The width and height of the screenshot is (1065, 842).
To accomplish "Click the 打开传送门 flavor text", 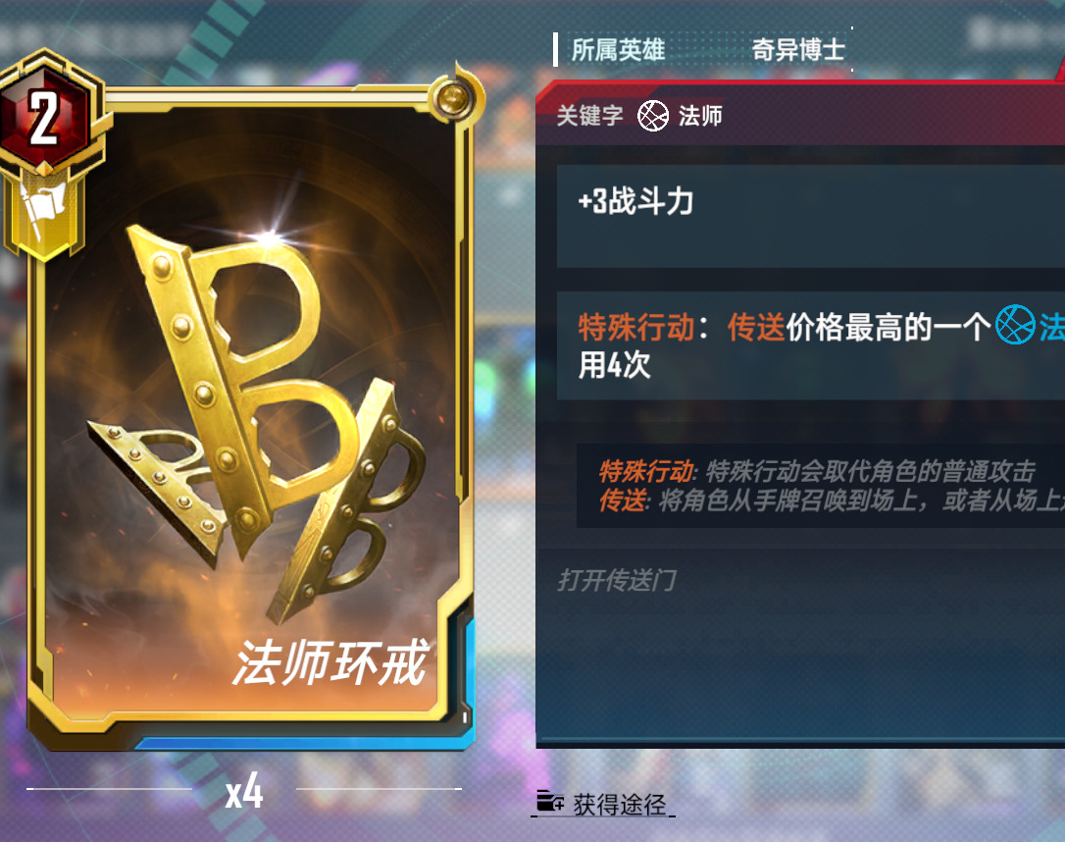I will pyautogui.click(x=617, y=580).
